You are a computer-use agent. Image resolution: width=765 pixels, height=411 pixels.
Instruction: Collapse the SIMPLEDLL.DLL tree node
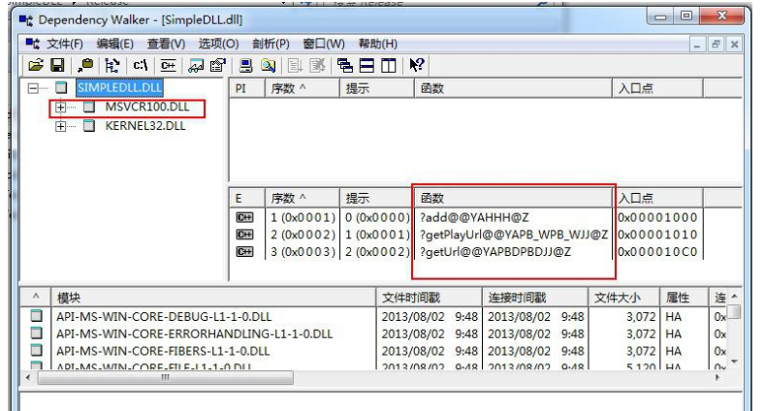[x=33, y=88]
